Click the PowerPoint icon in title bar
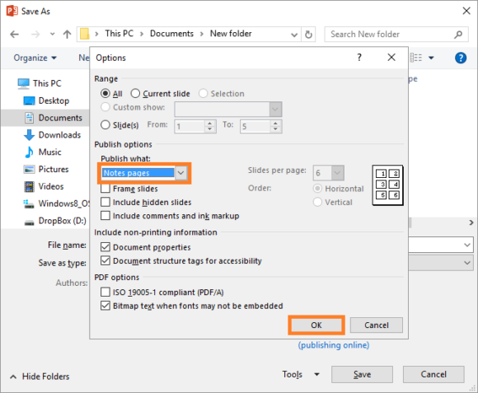The height and width of the screenshot is (393, 478). [12, 11]
